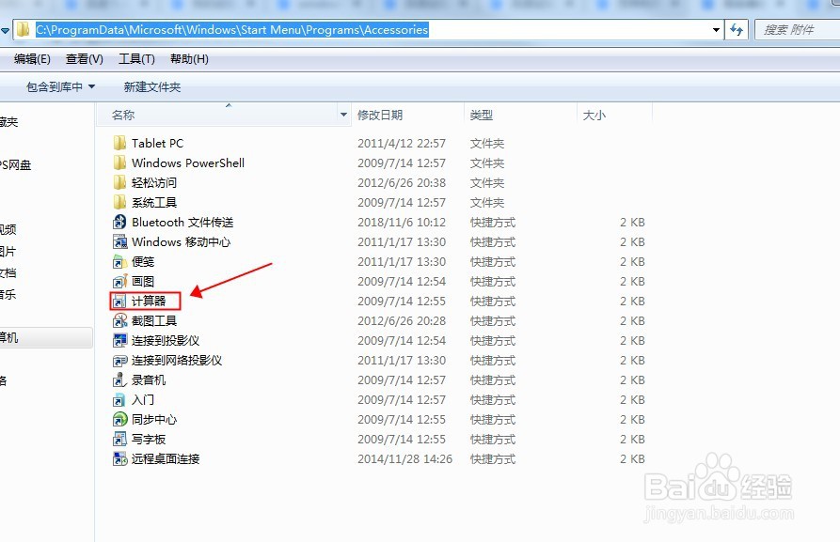Image resolution: width=840 pixels, height=542 pixels.
Task: Expand the recent locations arrow left of address bar
Action: click(5, 30)
